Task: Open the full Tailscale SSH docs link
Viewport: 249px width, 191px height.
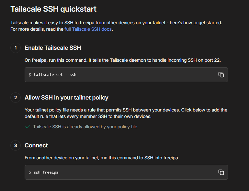Action: [88, 29]
